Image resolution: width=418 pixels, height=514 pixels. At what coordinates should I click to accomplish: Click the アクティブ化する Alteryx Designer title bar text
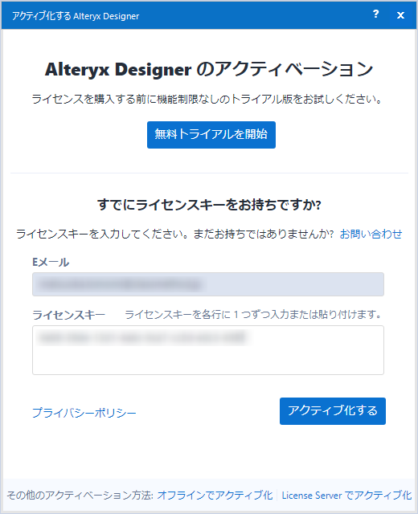click(x=76, y=16)
